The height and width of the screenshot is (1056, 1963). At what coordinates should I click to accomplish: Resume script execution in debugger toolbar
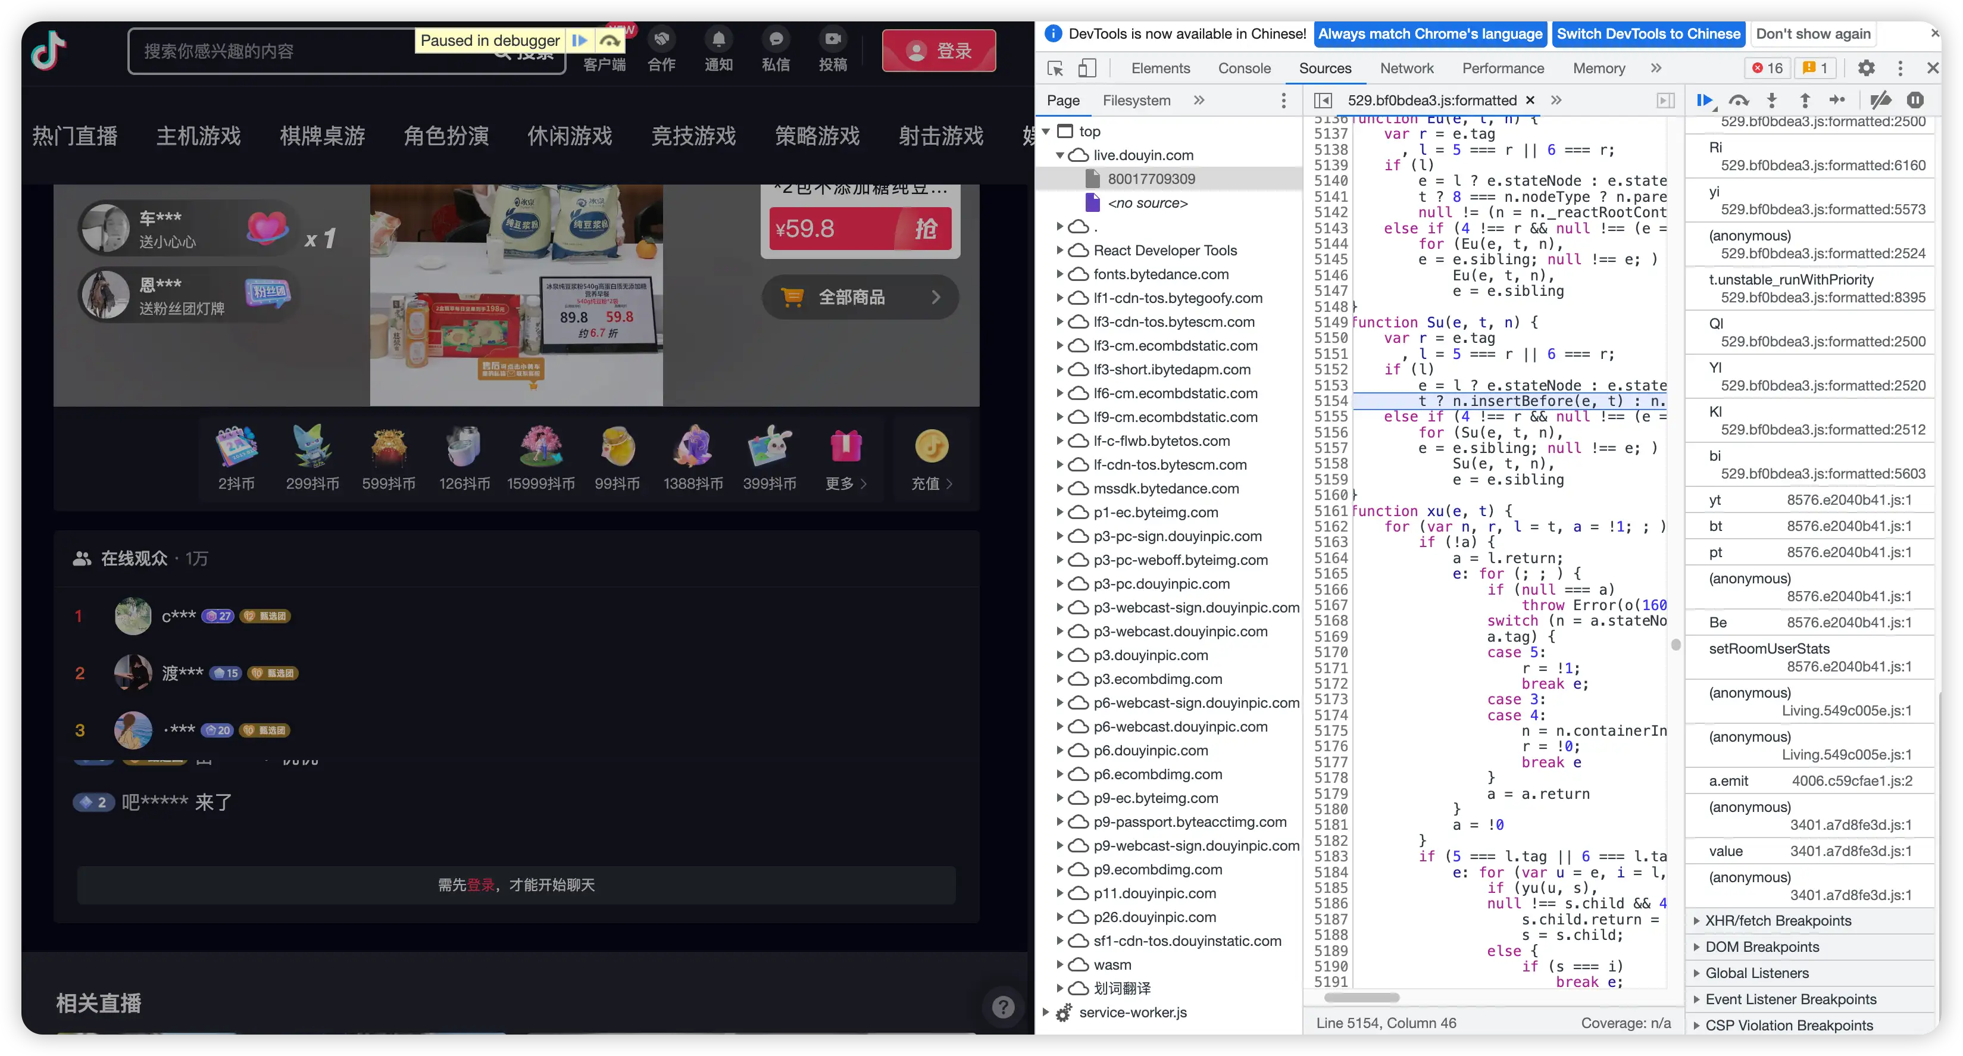[x=1705, y=101]
